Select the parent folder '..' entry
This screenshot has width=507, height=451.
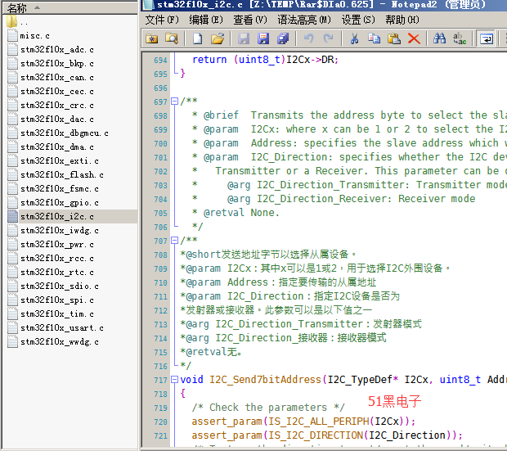pos(24,22)
